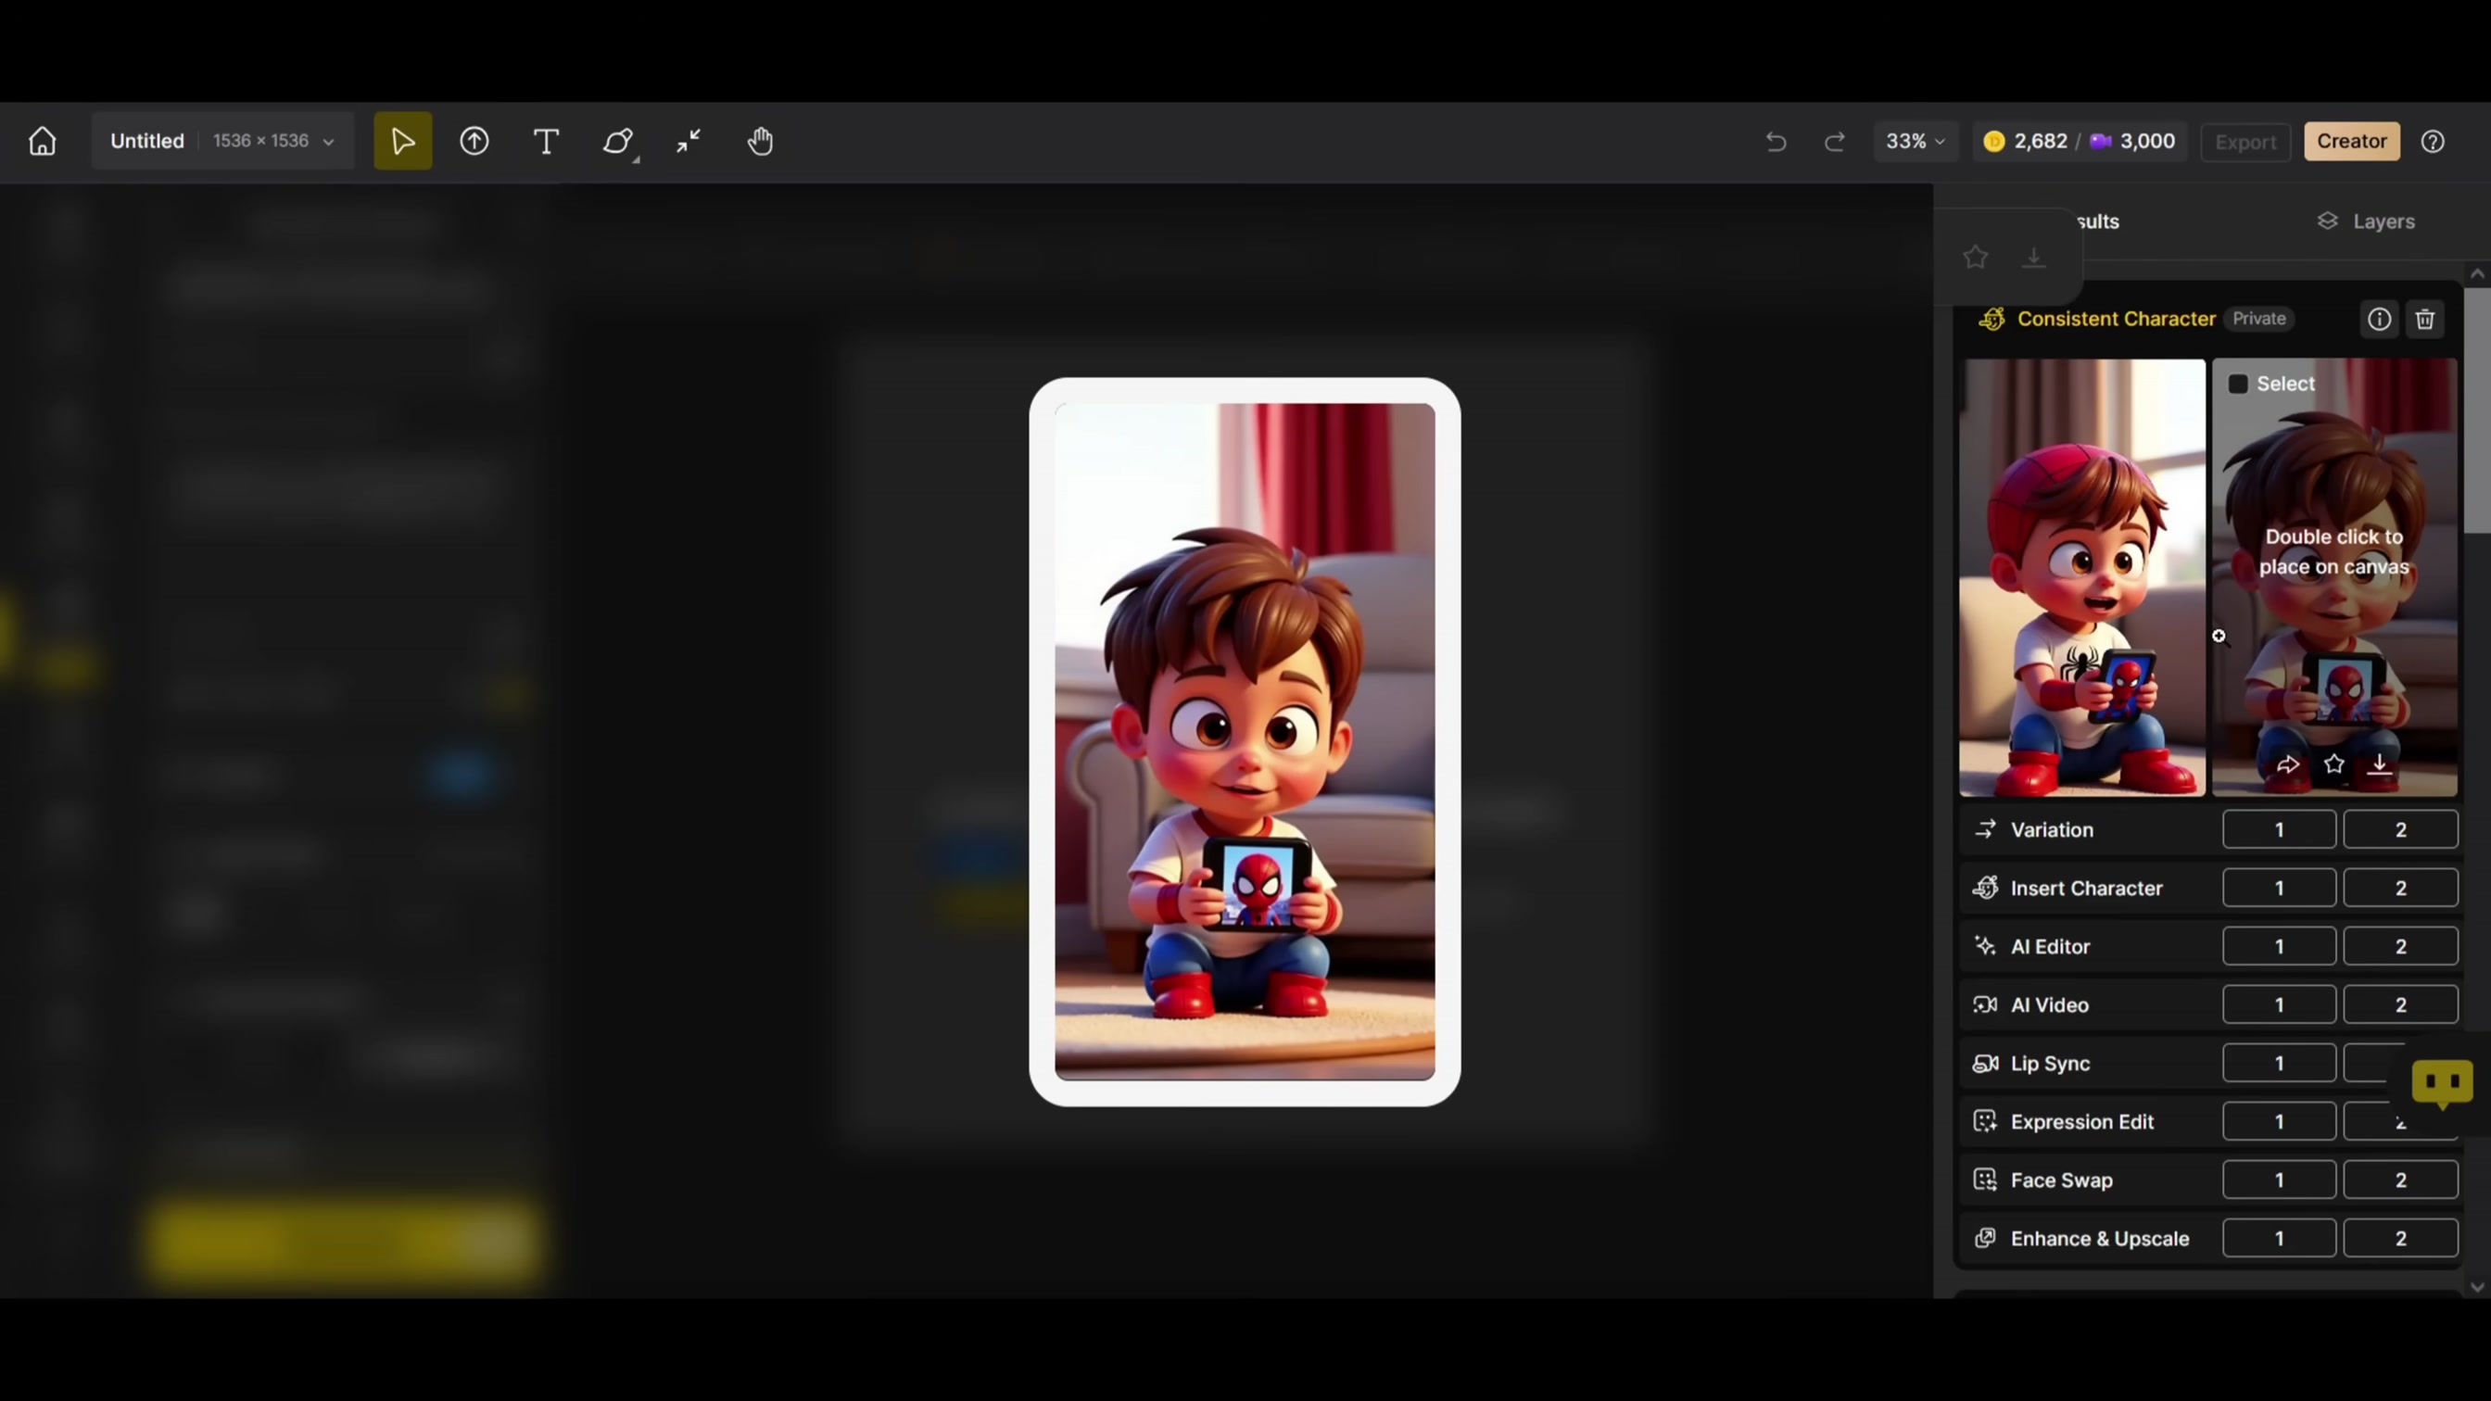Open the 33% zoom dropdown

[x=1915, y=141]
